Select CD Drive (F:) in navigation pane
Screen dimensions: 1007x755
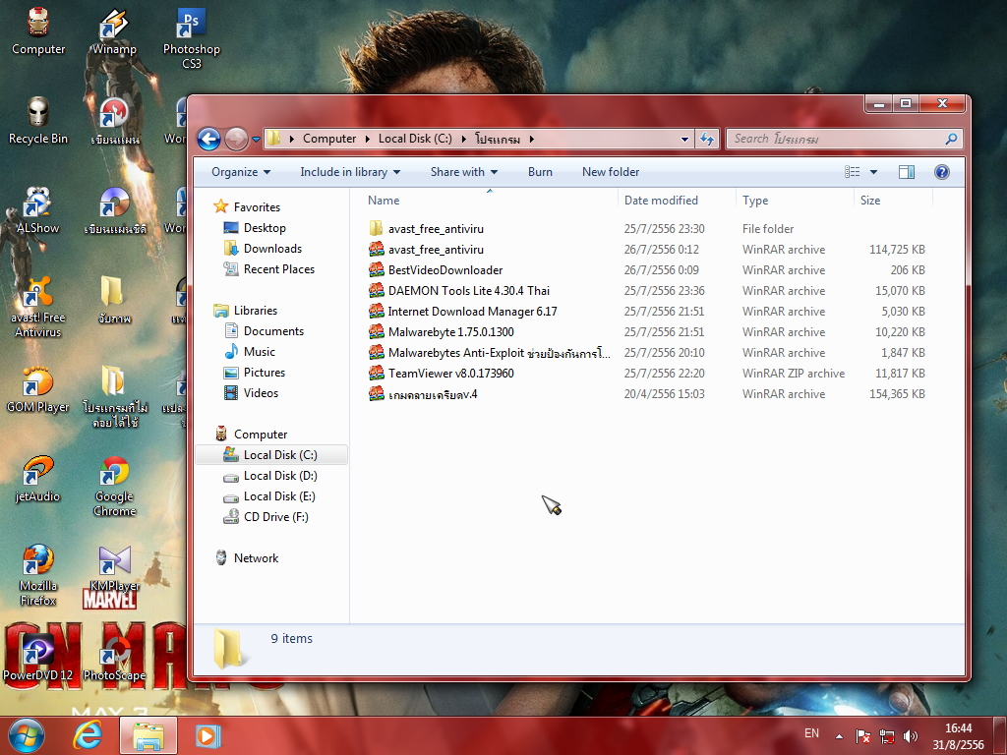[x=275, y=517]
